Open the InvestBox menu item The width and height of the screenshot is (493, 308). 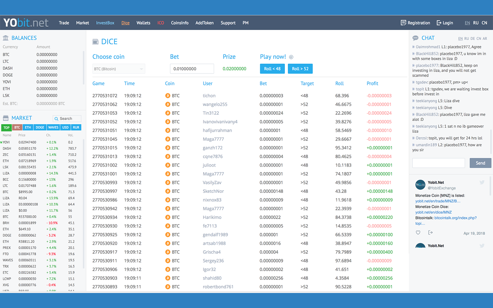tap(105, 23)
